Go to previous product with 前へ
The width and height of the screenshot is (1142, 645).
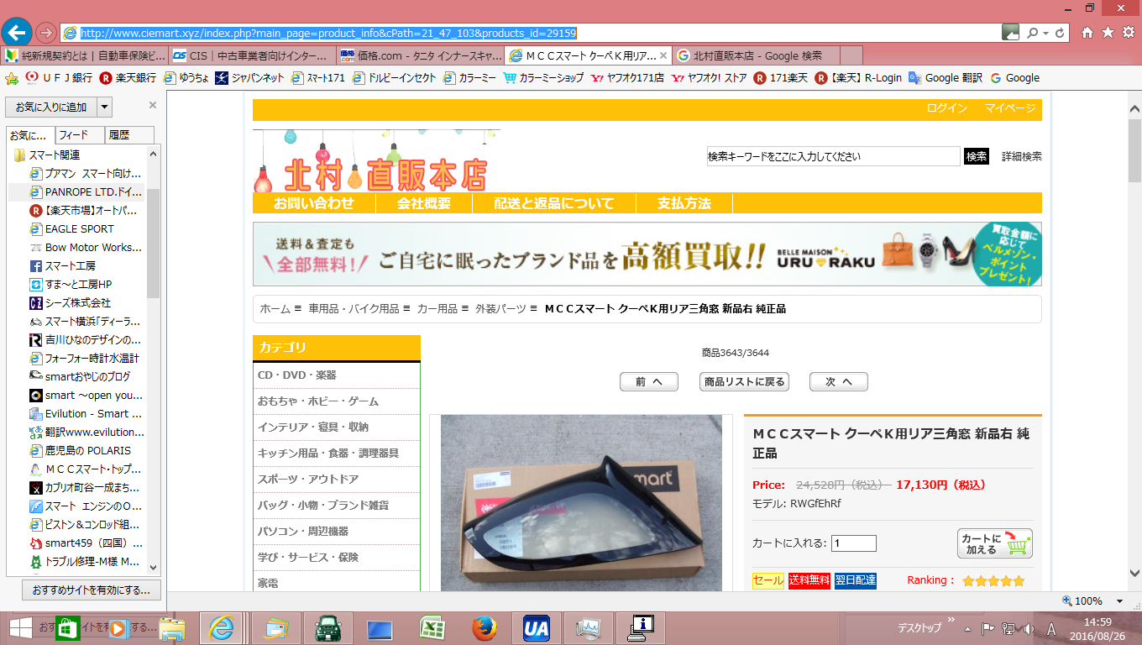click(649, 381)
